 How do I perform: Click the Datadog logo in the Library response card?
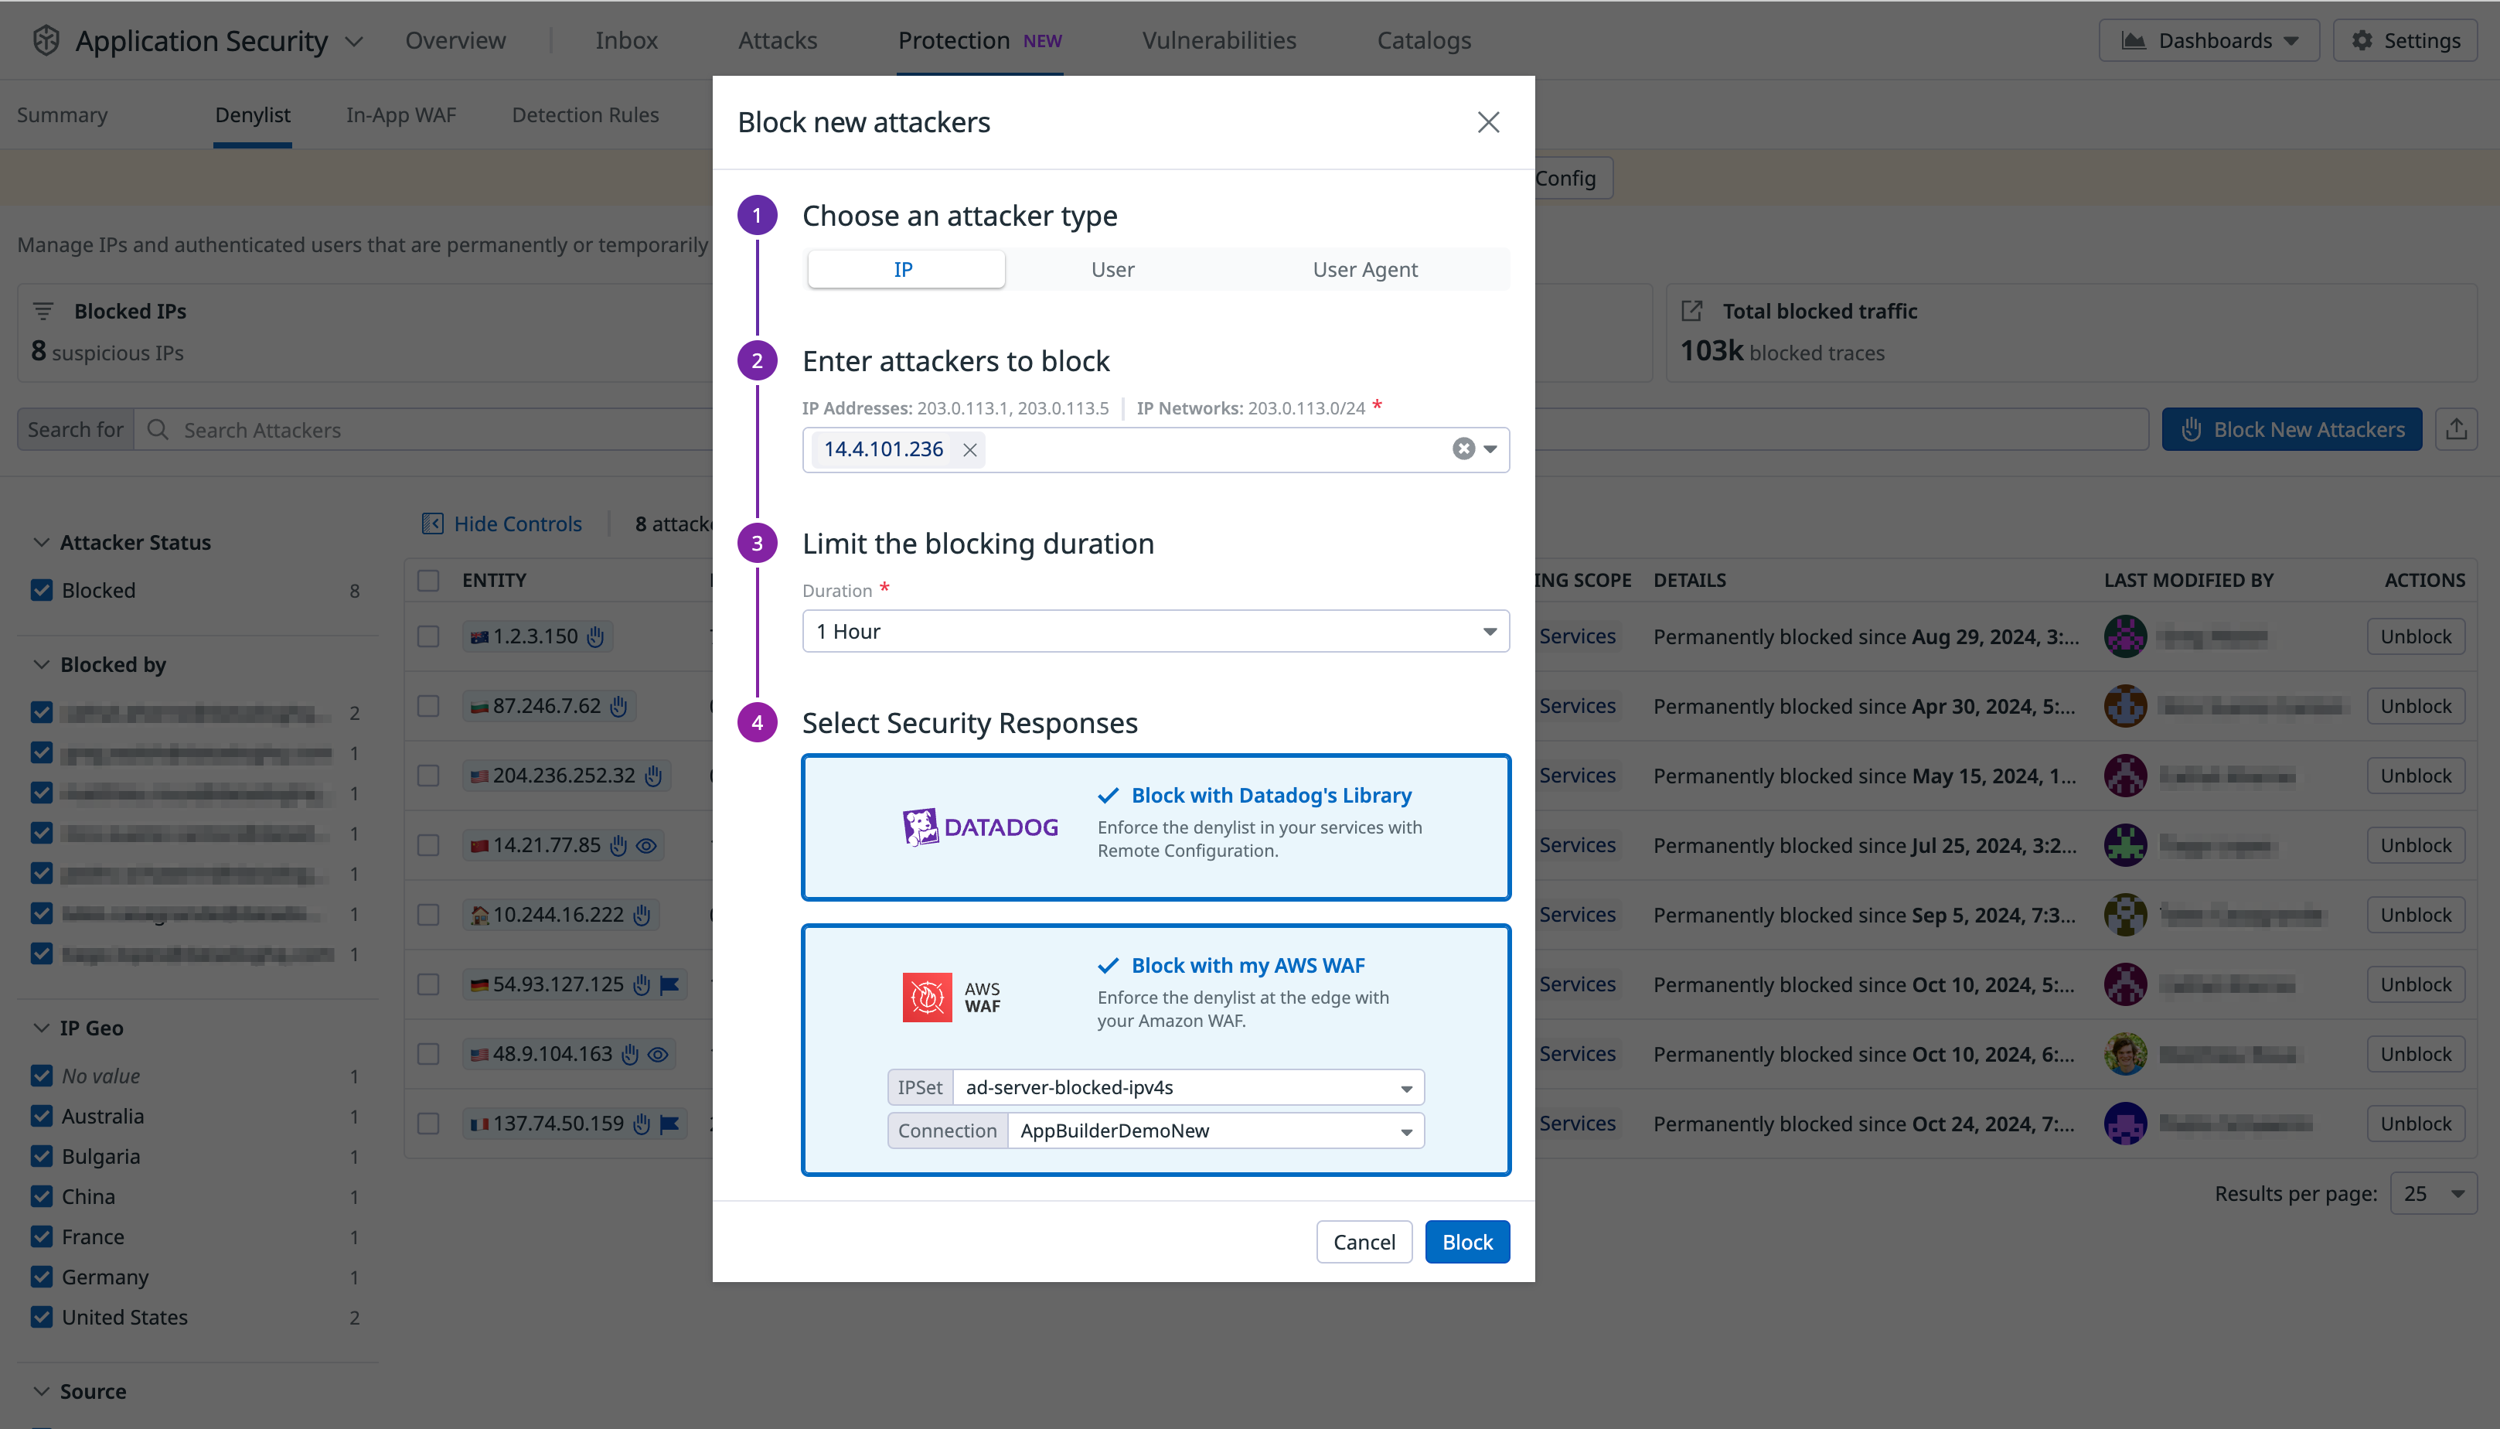pyautogui.click(x=979, y=825)
